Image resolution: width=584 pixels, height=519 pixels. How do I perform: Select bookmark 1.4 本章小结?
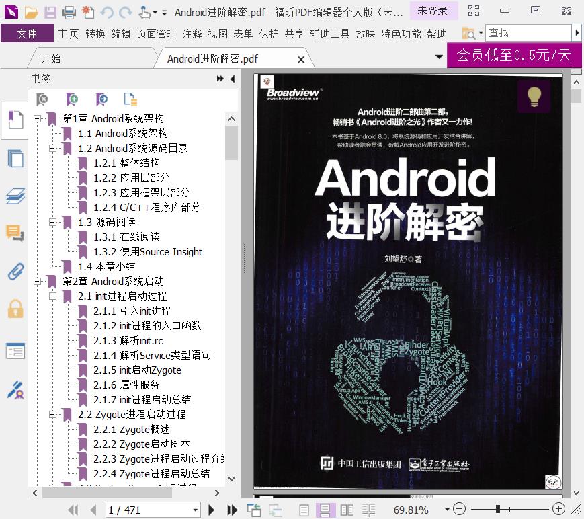point(107,267)
